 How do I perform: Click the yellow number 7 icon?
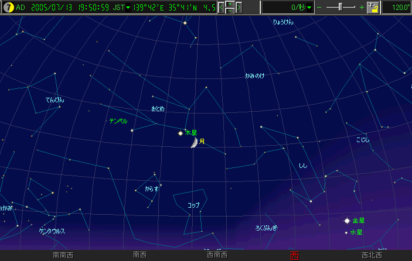click(8, 7)
